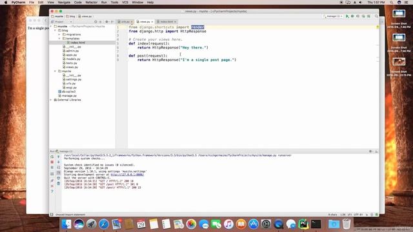Click mysite breadcrumb in navigation bar
Screen dimensions: 413x232
(x=57, y=16)
